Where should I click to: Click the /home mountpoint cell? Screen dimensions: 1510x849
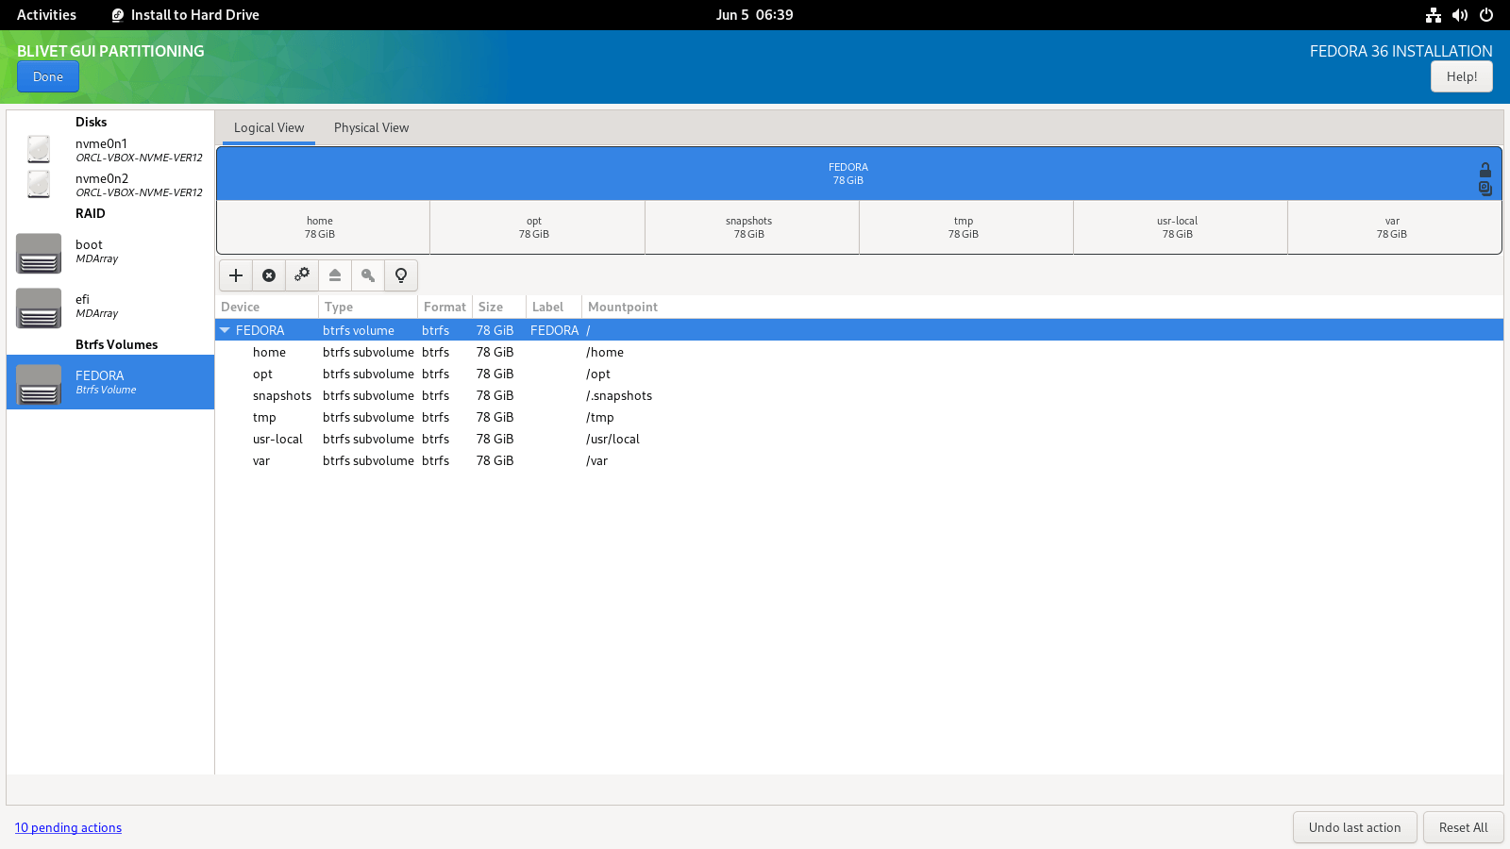(x=605, y=352)
